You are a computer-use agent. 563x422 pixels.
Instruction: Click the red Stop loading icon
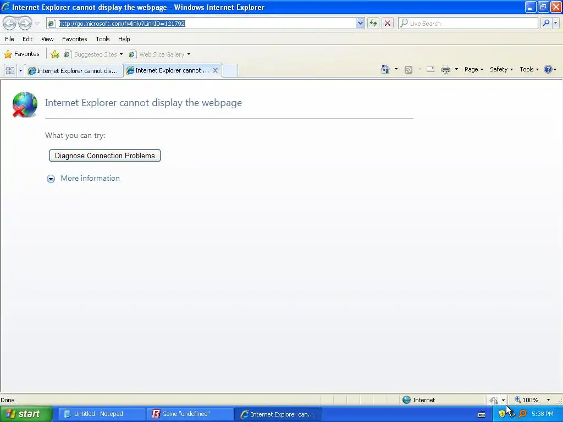[388, 23]
